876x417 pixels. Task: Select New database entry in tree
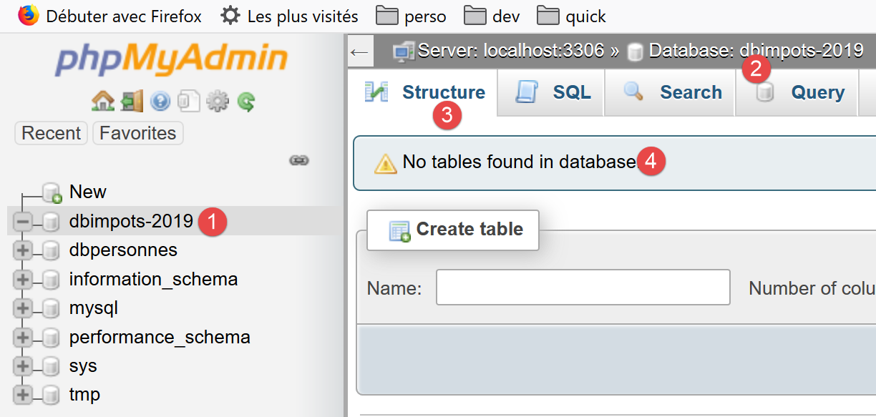pyautogui.click(x=87, y=192)
